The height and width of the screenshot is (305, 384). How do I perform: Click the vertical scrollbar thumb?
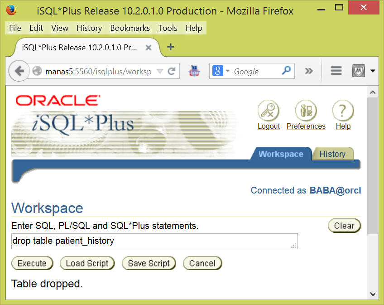[x=373, y=166]
